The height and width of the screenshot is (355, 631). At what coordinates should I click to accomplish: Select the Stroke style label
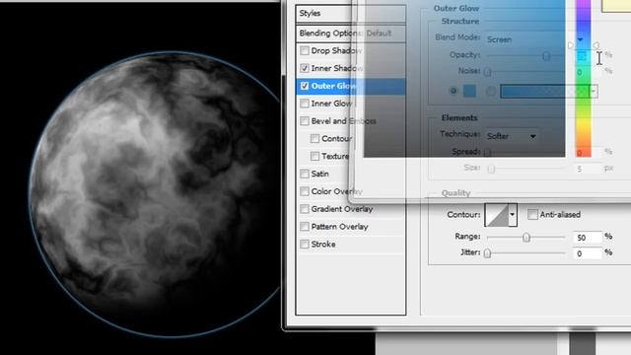coord(323,245)
